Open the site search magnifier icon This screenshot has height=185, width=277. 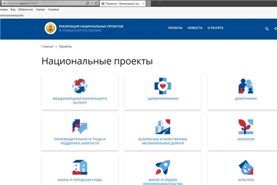pyautogui.click(x=267, y=29)
